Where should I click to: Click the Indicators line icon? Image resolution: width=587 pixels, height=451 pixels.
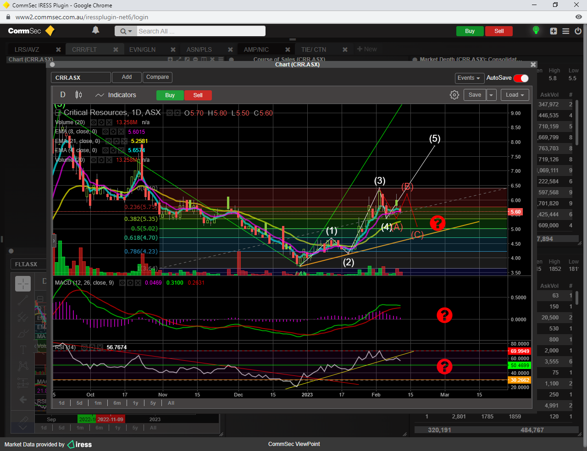pos(100,95)
